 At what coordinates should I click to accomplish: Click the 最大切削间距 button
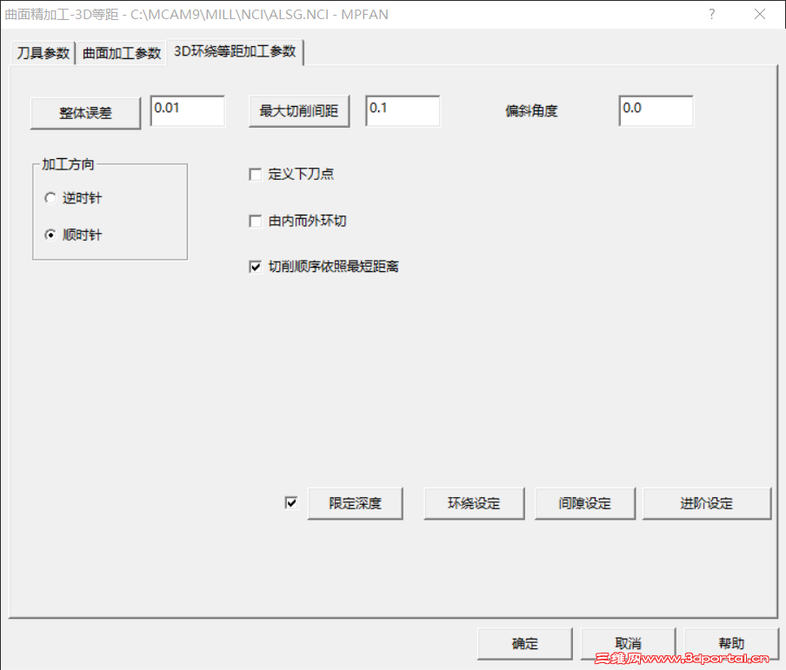[298, 110]
